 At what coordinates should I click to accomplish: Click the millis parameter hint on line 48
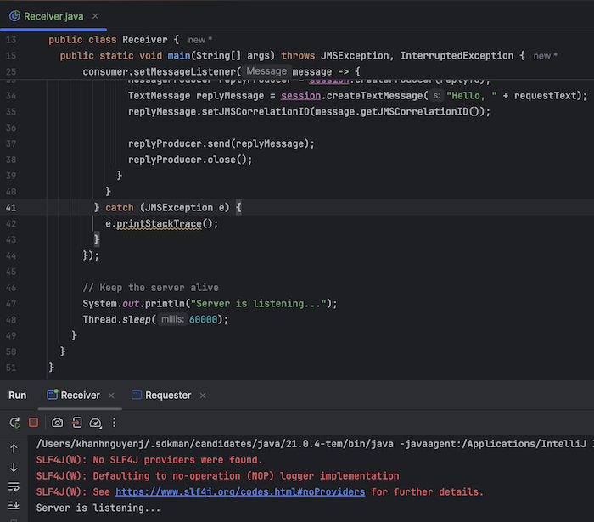(x=172, y=319)
